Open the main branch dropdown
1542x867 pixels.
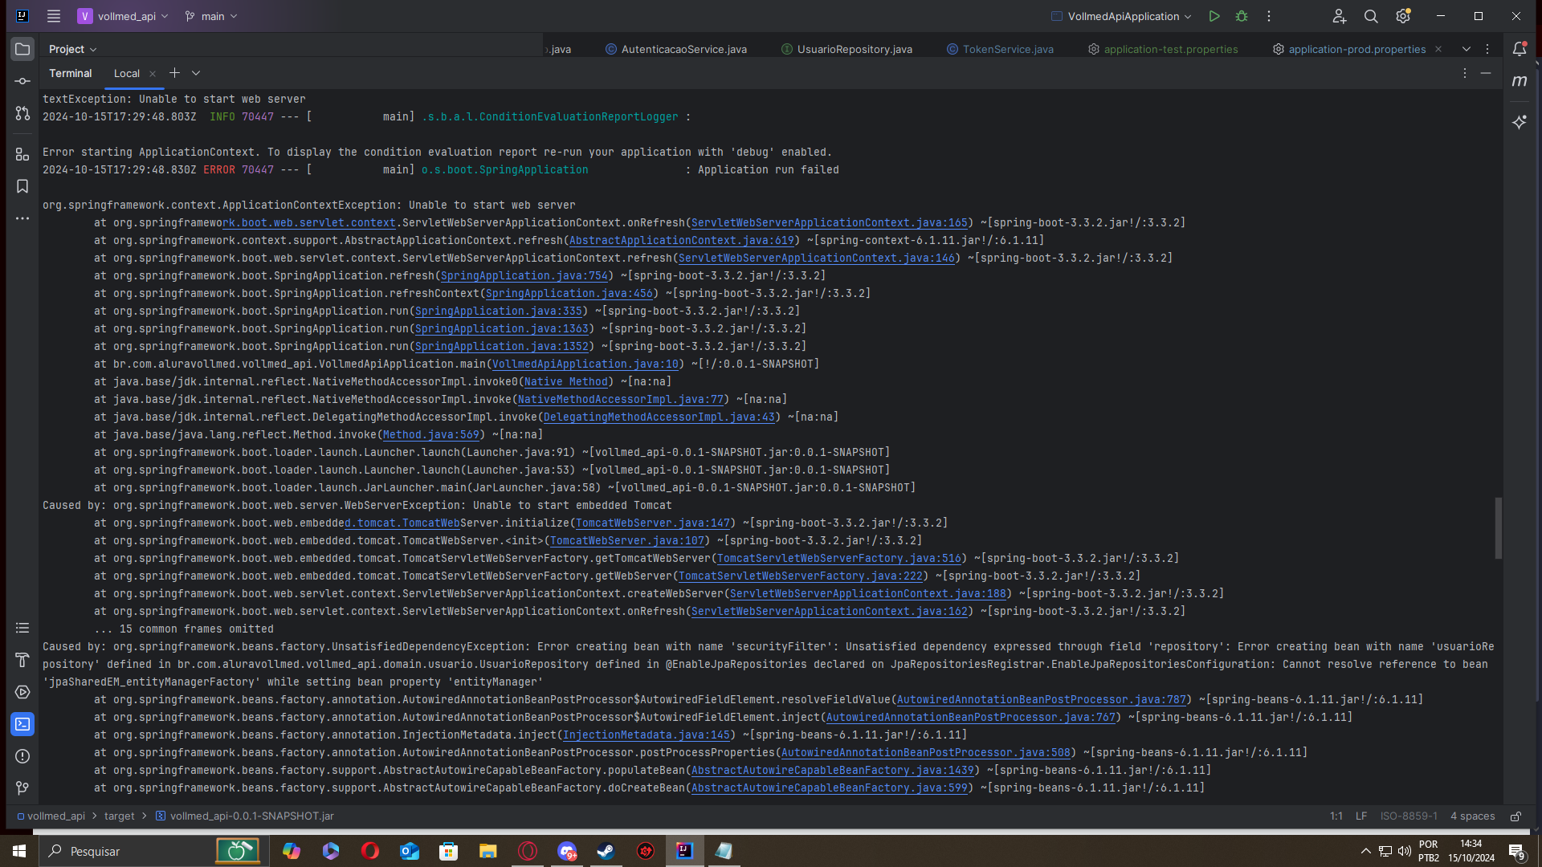(x=211, y=16)
